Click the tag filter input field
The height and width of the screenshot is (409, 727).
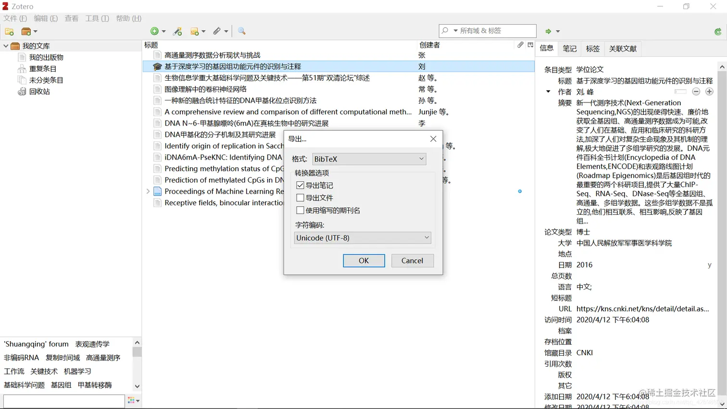(x=64, y=401)
